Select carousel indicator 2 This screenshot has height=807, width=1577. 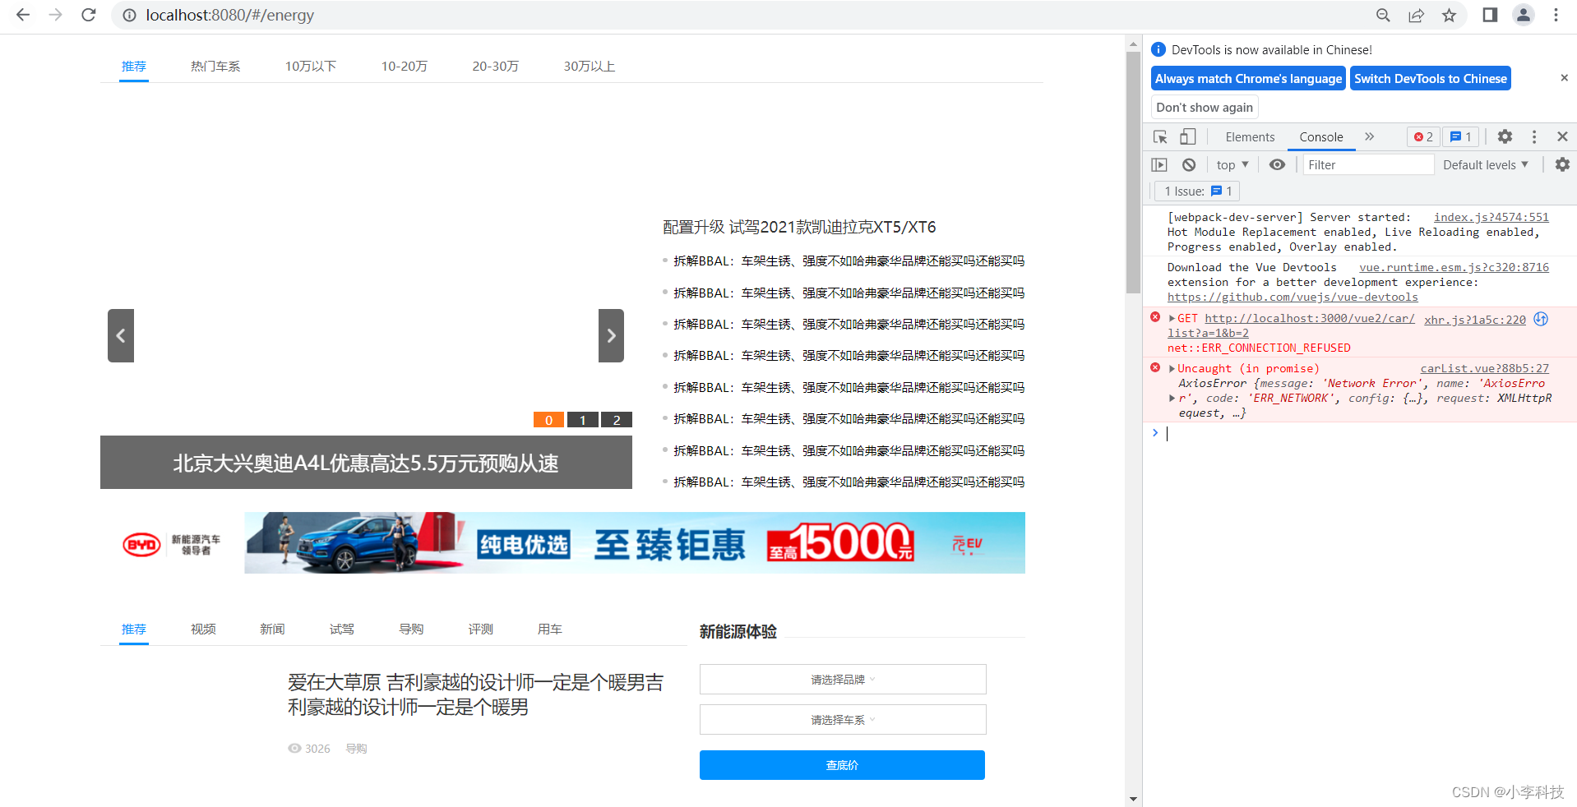[617, 420]
